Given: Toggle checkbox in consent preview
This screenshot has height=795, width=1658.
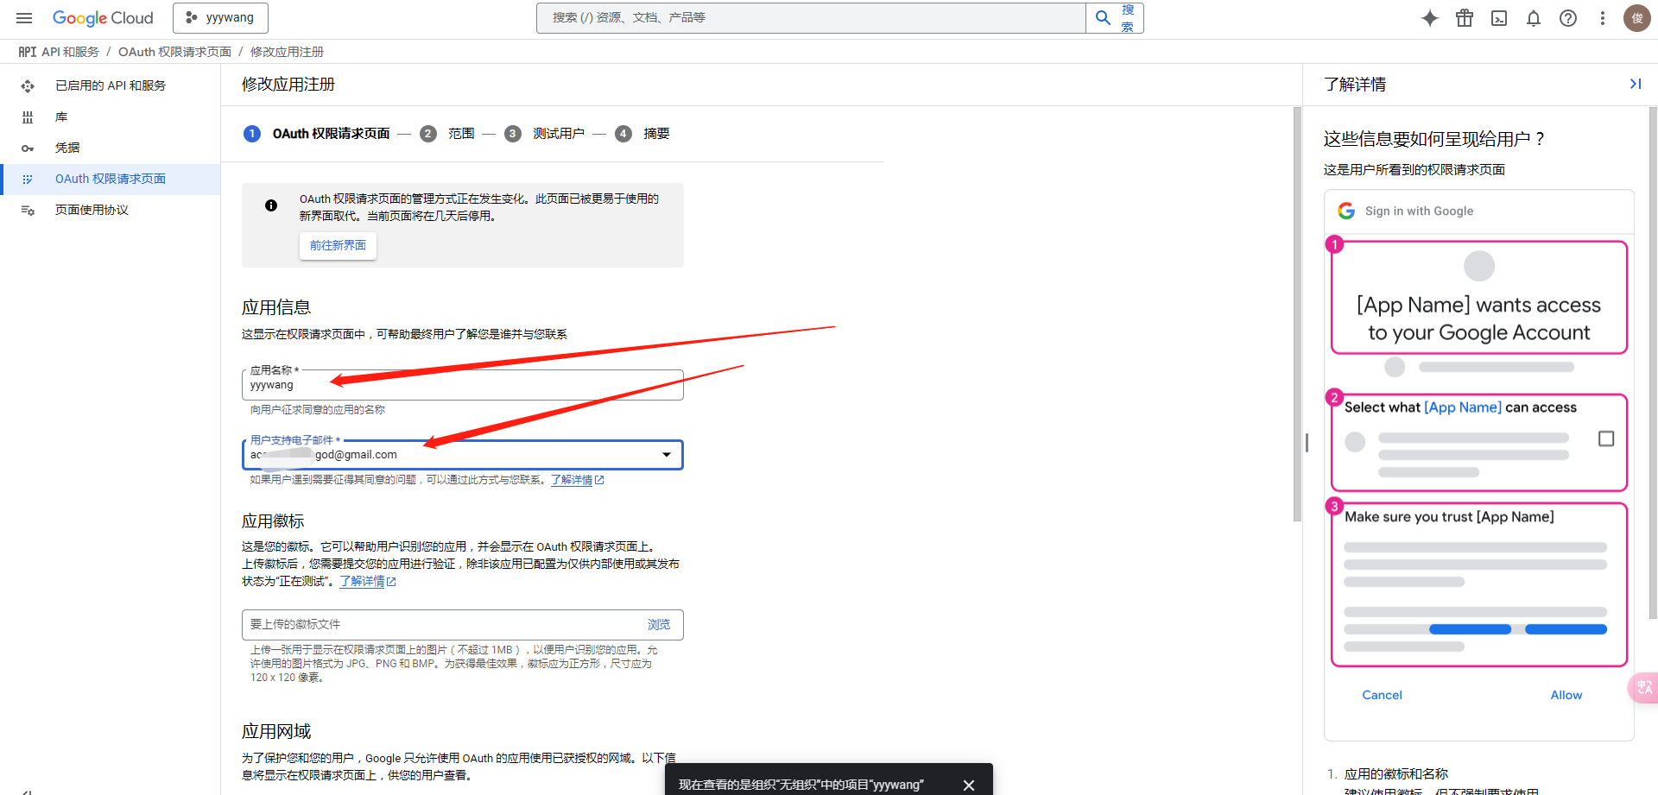Looking at the screenshot, I should click(1606, 439).
